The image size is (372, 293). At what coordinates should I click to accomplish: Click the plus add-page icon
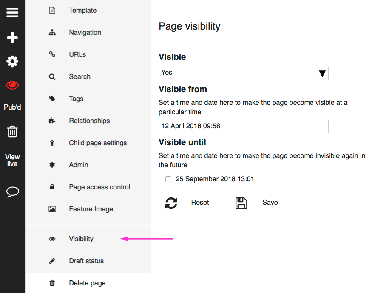[x=12, y=38]
